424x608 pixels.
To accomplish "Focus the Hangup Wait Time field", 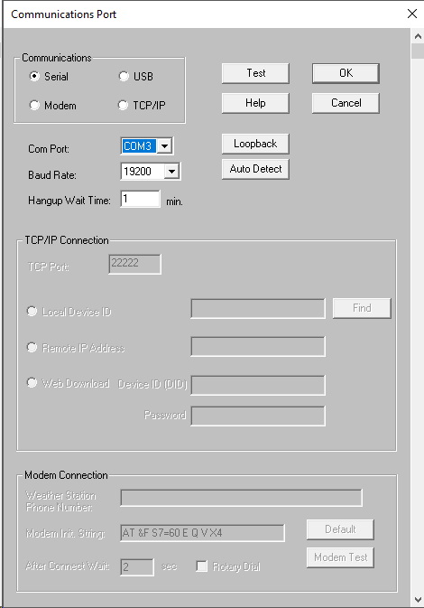I will click(140, 199).
